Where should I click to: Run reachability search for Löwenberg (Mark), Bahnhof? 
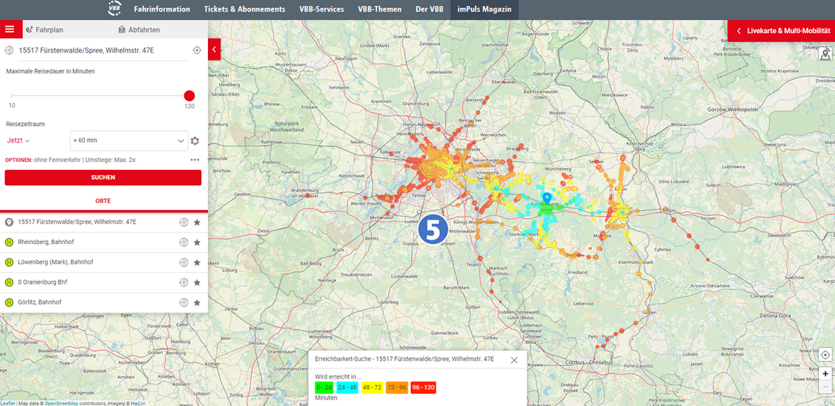[184, 262]
